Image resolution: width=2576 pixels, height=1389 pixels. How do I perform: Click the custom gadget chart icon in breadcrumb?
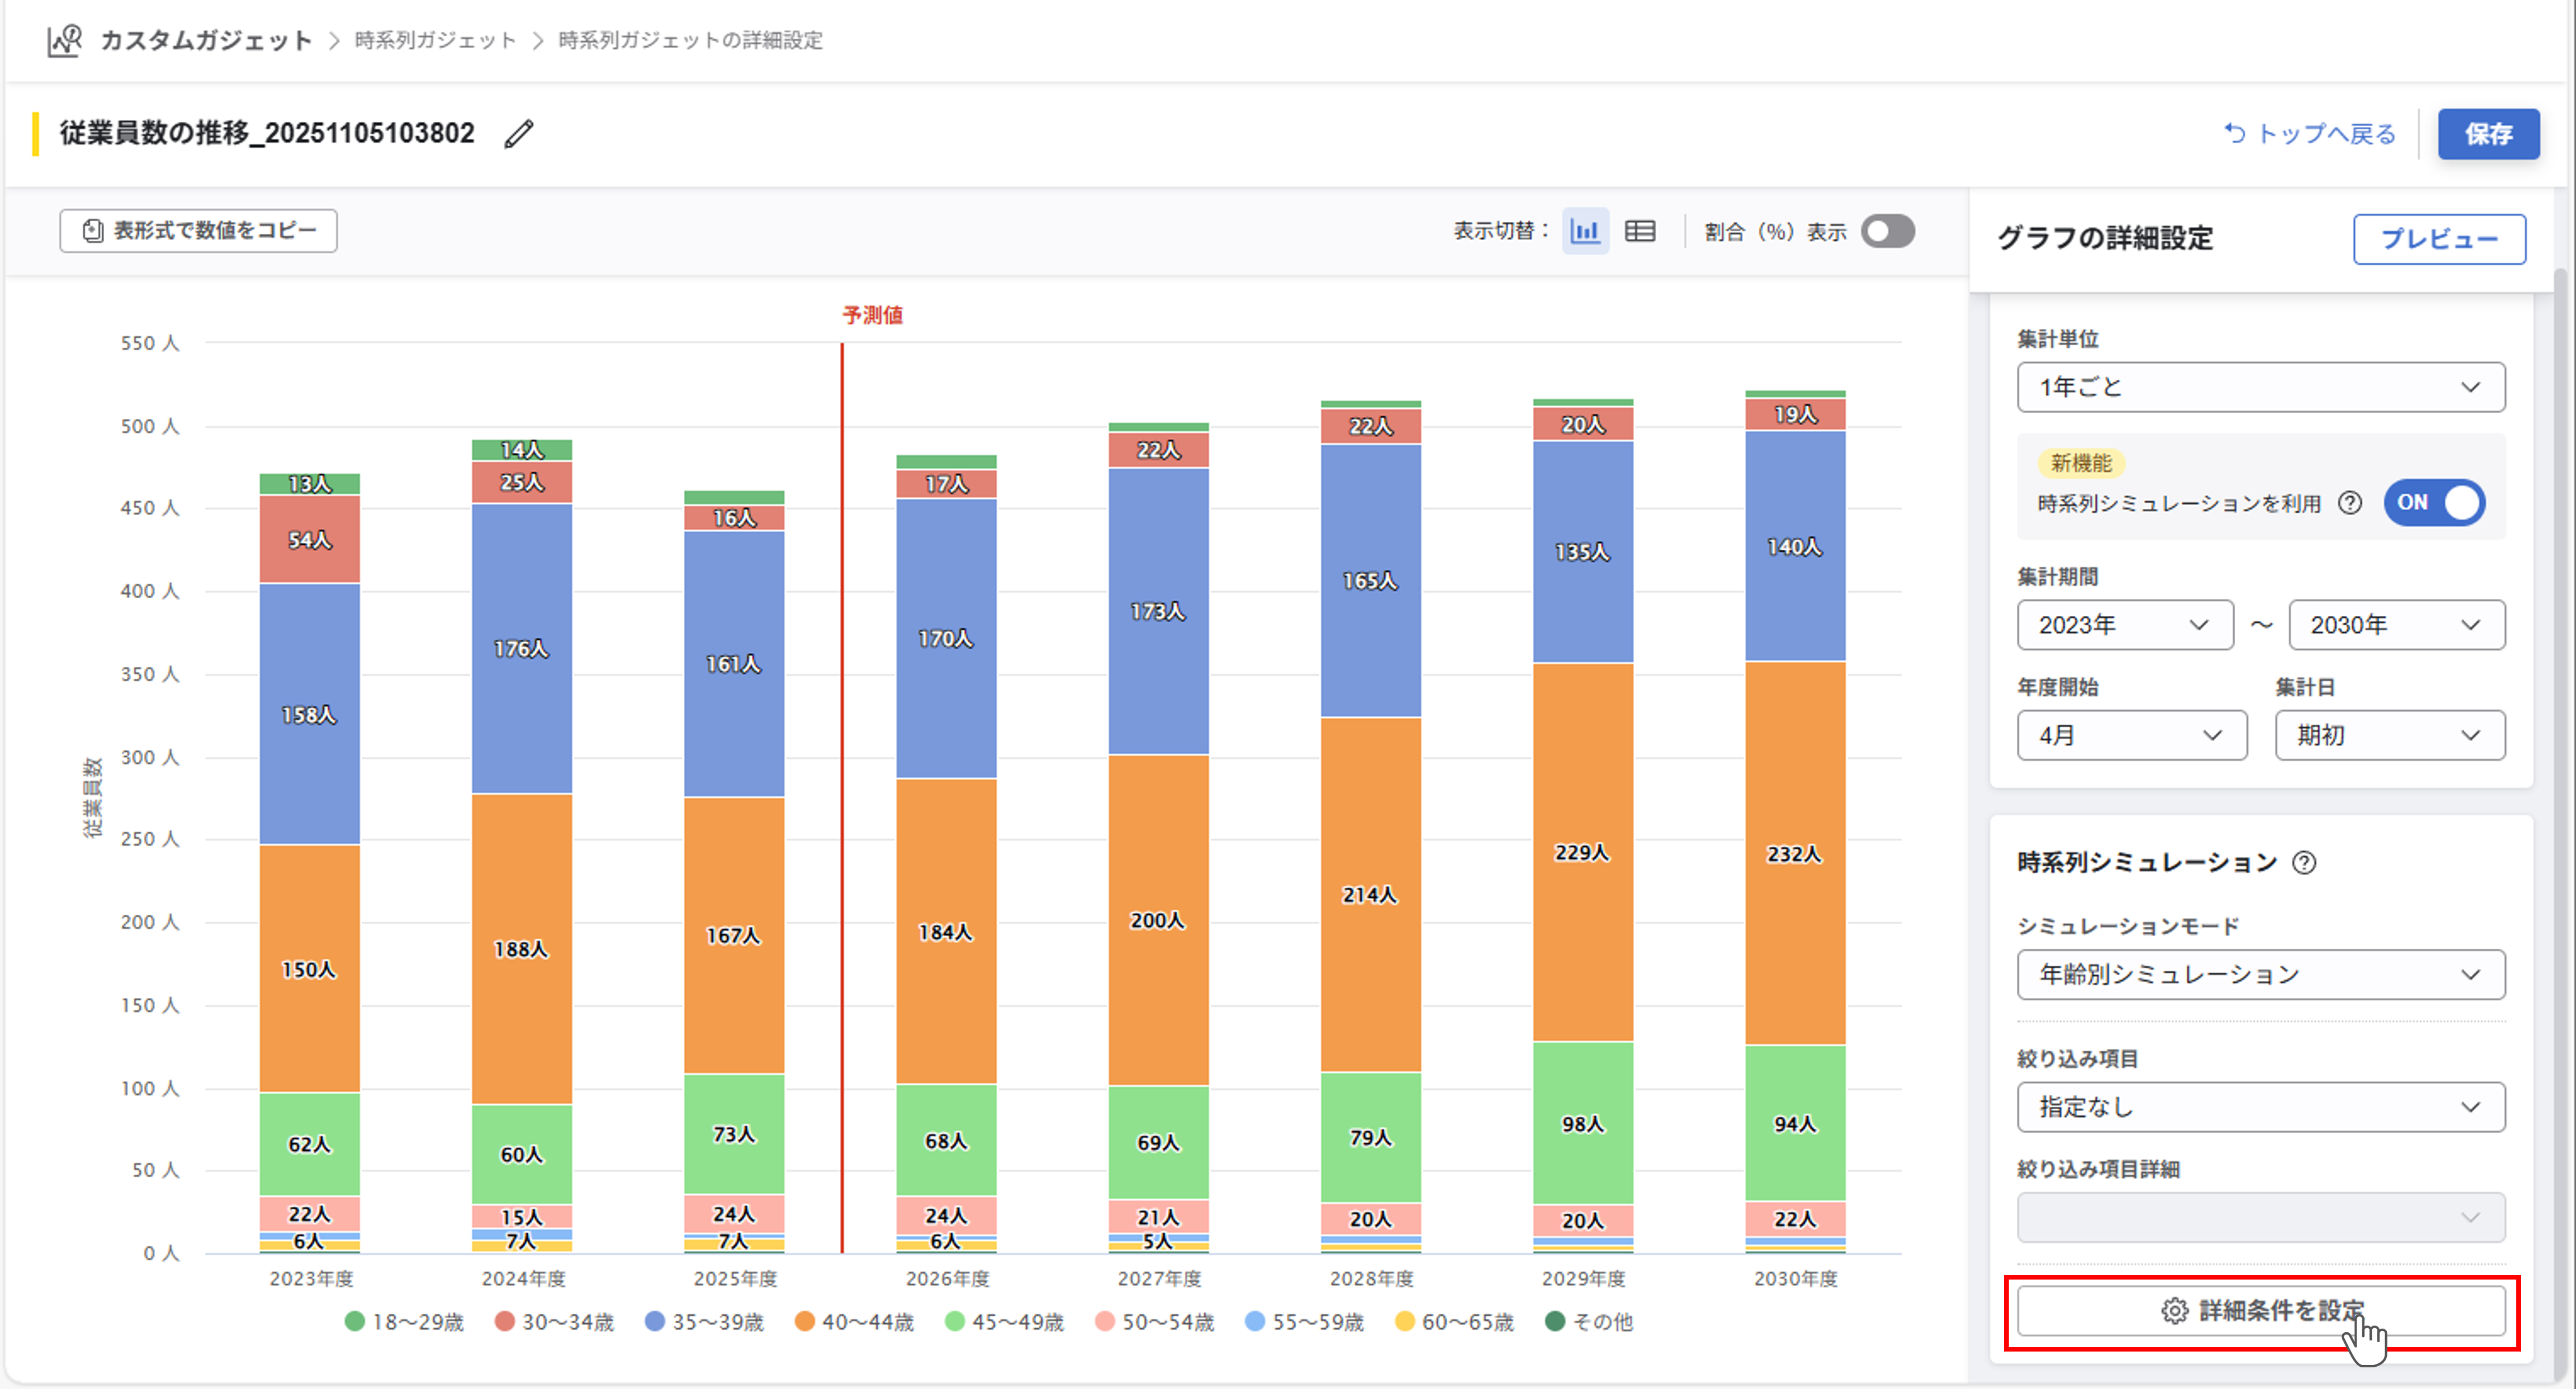point(65,41)
